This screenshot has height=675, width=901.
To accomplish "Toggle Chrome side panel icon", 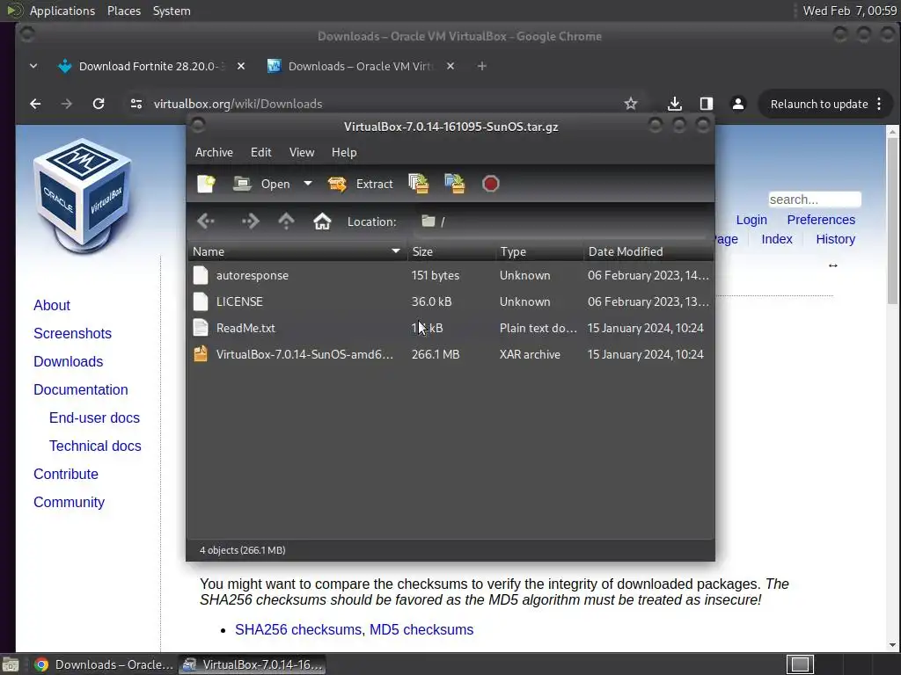I will point(707,104).
